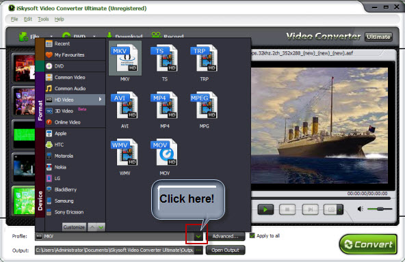
Task: Pick the TRP HD format icon
Action: [x=204, y=58]
